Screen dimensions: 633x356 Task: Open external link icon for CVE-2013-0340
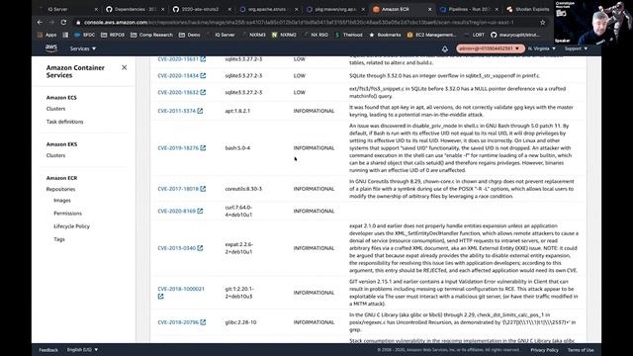tap(200, 248)
